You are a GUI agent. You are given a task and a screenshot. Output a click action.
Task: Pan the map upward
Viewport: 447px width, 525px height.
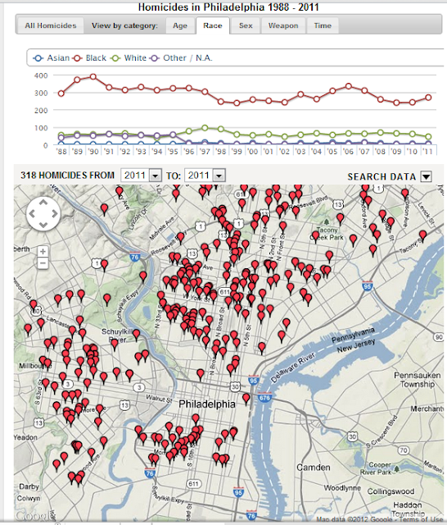[x=43, y=203]
